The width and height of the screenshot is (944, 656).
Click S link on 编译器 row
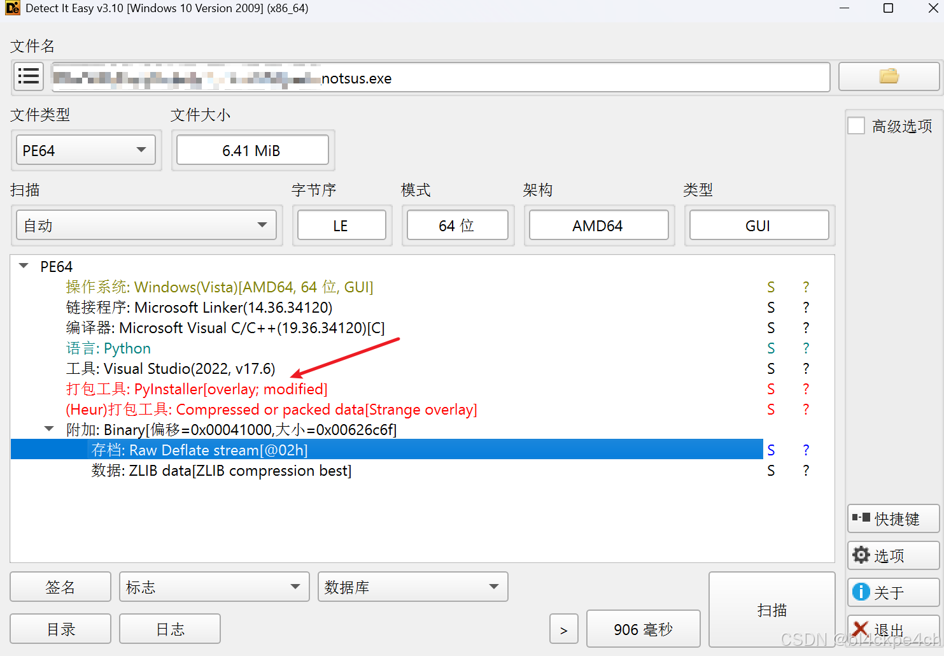[771, 328]
